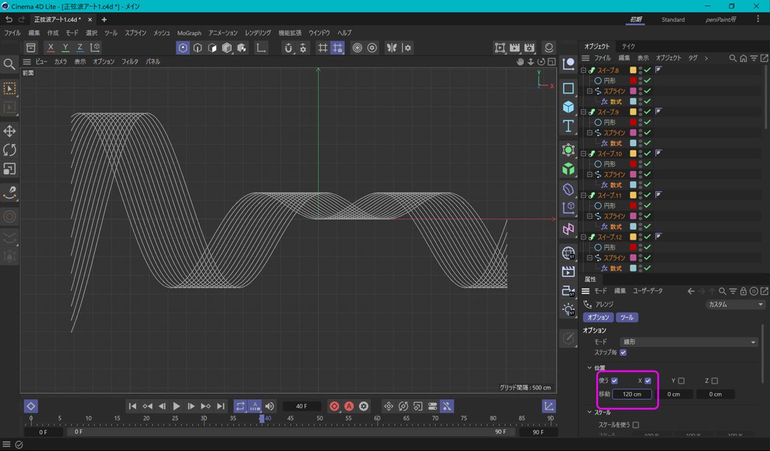This screenshot has height=451, width=770.
Task: Open the カスタム dropdown in attributes
Action: pos(735,304)
